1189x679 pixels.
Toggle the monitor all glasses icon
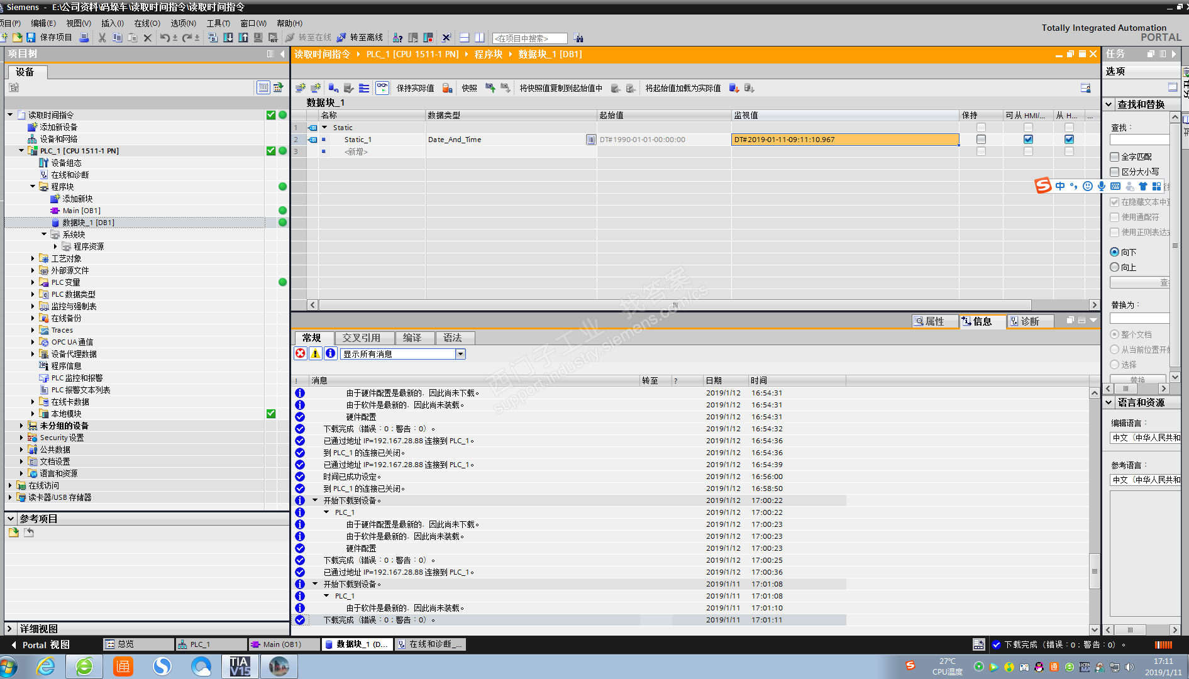pyautogui.click(x=382, y=88)
